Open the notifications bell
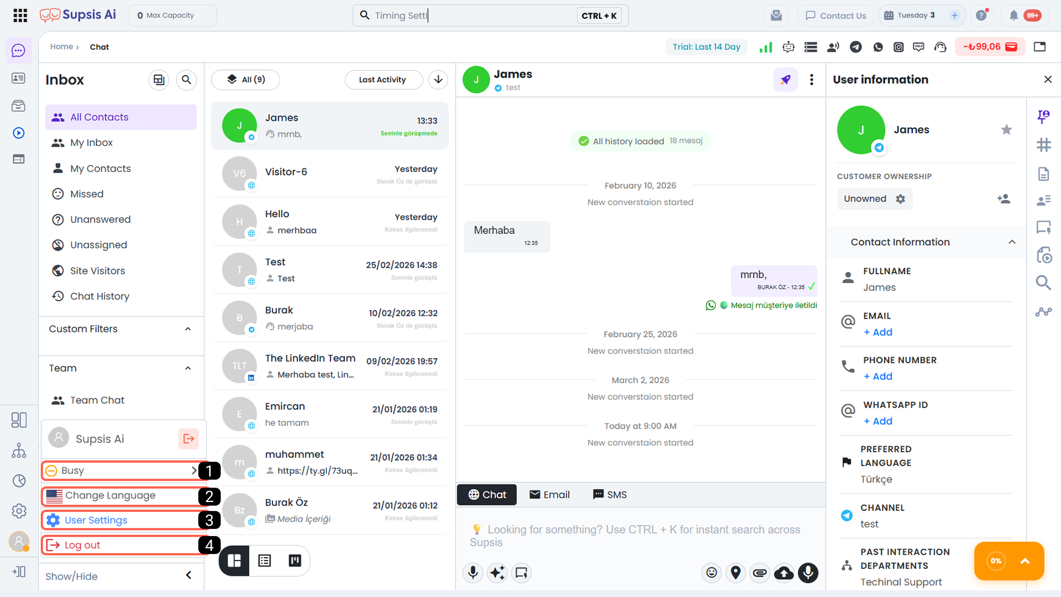This screenshot has width=1061, height=597. click(x=1014, y=15)
